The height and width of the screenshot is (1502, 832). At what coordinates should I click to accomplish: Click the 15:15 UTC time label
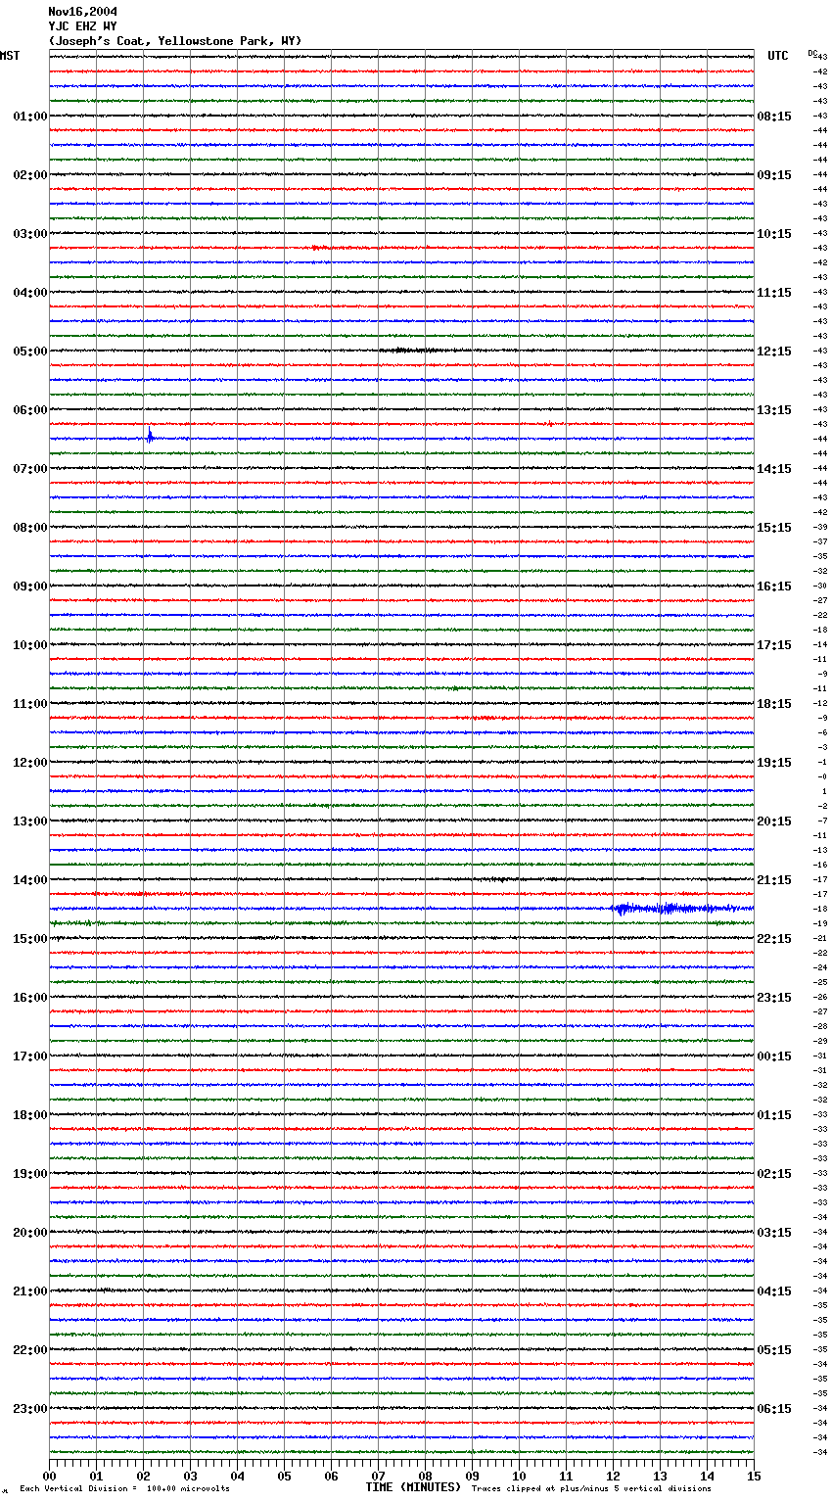pyautogui.click(x=774, y=528)
